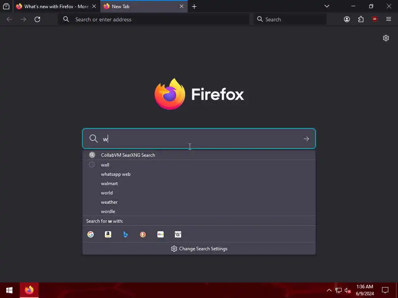The image size is (398, 298).
Task: Choose the whatsapp web suggestion
Action: tap(199, 174)
